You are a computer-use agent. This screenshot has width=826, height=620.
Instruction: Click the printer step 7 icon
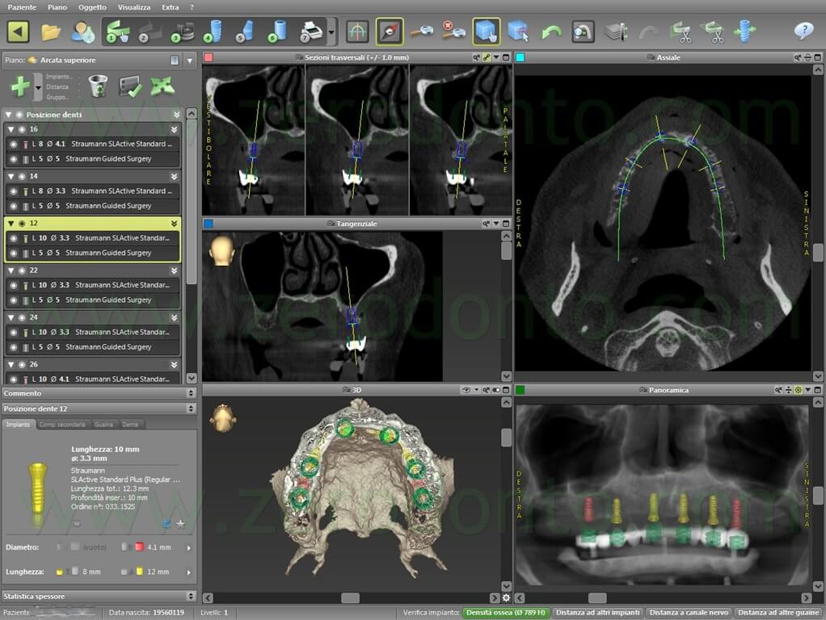[x=311, y=31]
